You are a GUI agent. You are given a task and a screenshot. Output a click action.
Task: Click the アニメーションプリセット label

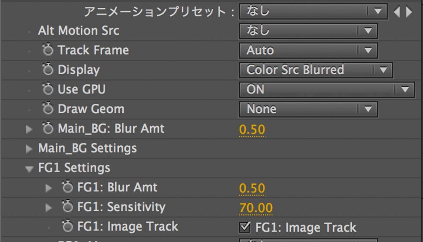pyautogui.click(x=159, y=12)
